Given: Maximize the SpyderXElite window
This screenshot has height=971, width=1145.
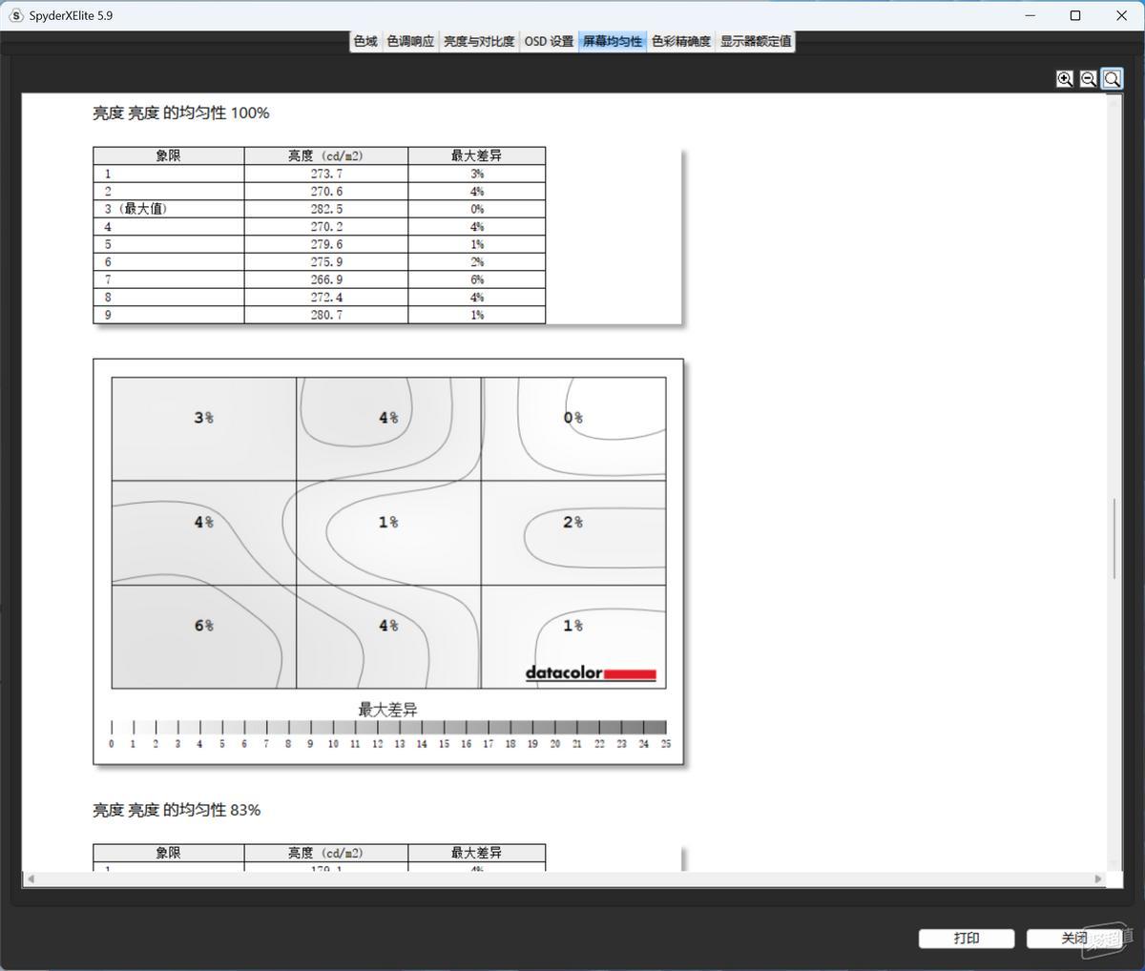Looking at the screenshot, I should (1075, 15).
